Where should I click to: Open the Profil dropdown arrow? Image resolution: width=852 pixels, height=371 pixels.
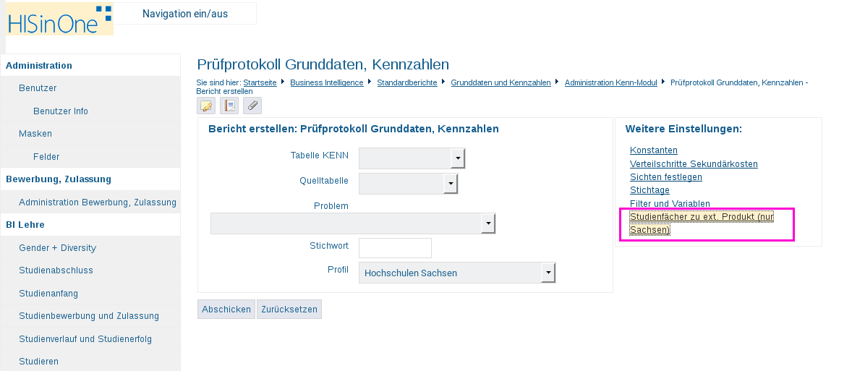(548, 273)
